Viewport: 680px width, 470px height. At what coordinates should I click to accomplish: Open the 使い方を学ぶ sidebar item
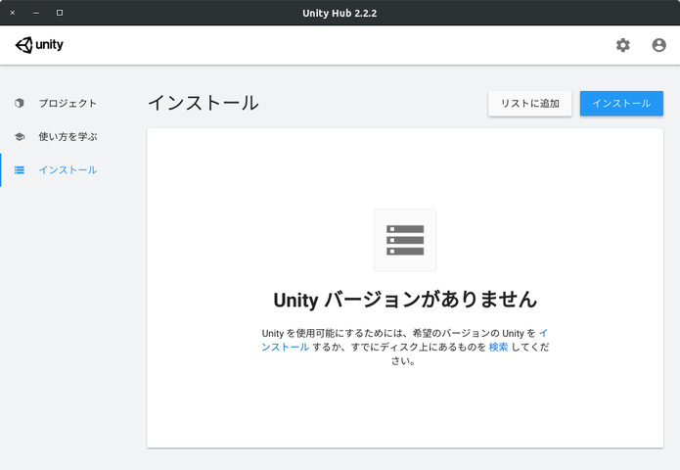pos(68,137)
